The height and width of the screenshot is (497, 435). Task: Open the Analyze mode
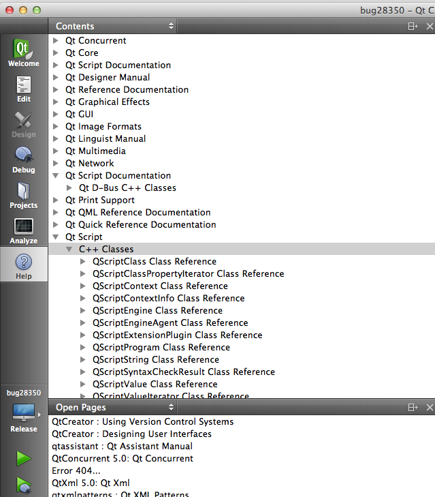click(24, 231)
